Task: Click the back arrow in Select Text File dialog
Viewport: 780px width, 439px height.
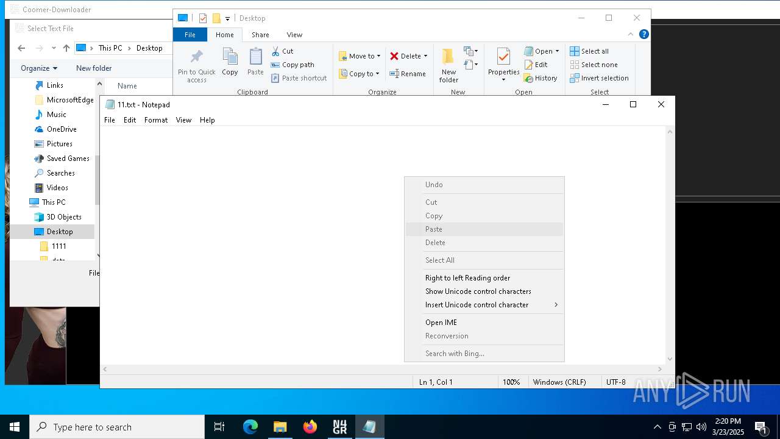Action: coord(21,48)
